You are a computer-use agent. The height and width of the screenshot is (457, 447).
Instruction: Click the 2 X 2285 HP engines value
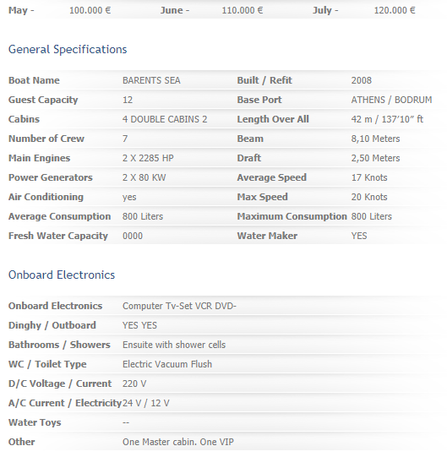(x=148, y=158)
